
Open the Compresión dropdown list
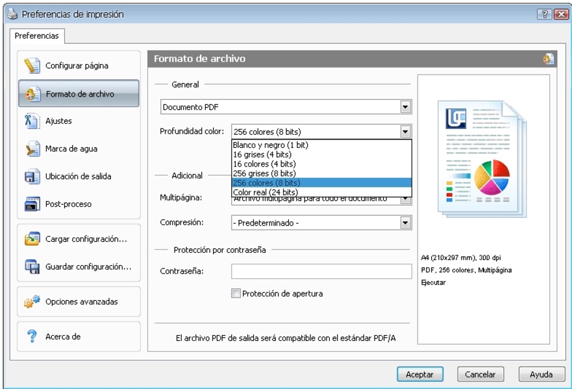(405, 223)
